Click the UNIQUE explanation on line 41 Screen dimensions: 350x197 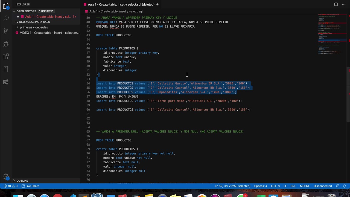pyautogui.click(x=145, y=27)
